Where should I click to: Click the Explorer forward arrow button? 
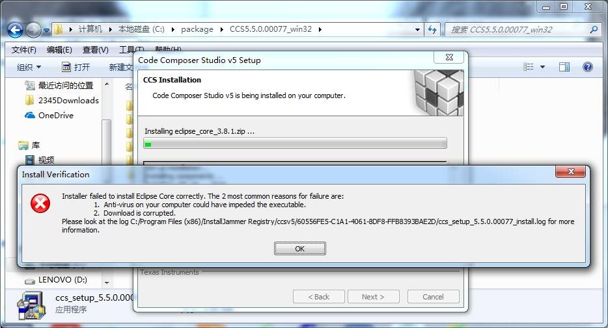click(x=33, y=30)
